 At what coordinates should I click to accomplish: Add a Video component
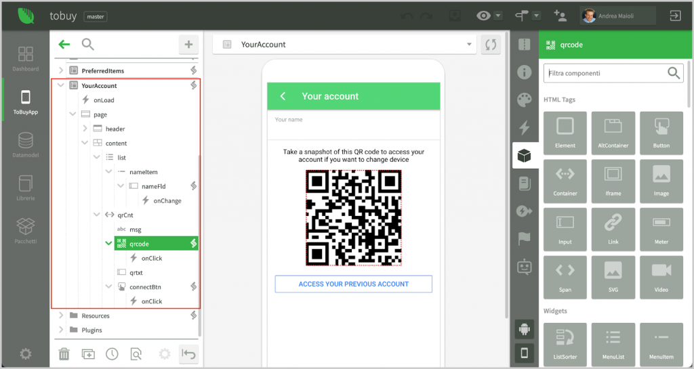click(661, 278)
